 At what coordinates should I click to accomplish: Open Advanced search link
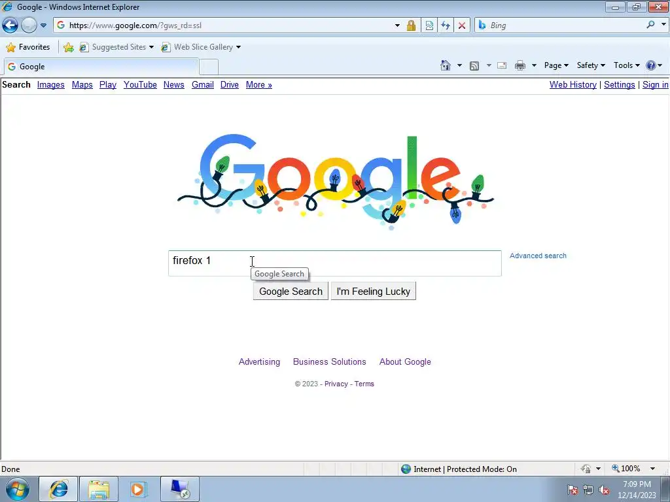click(538, 256)
